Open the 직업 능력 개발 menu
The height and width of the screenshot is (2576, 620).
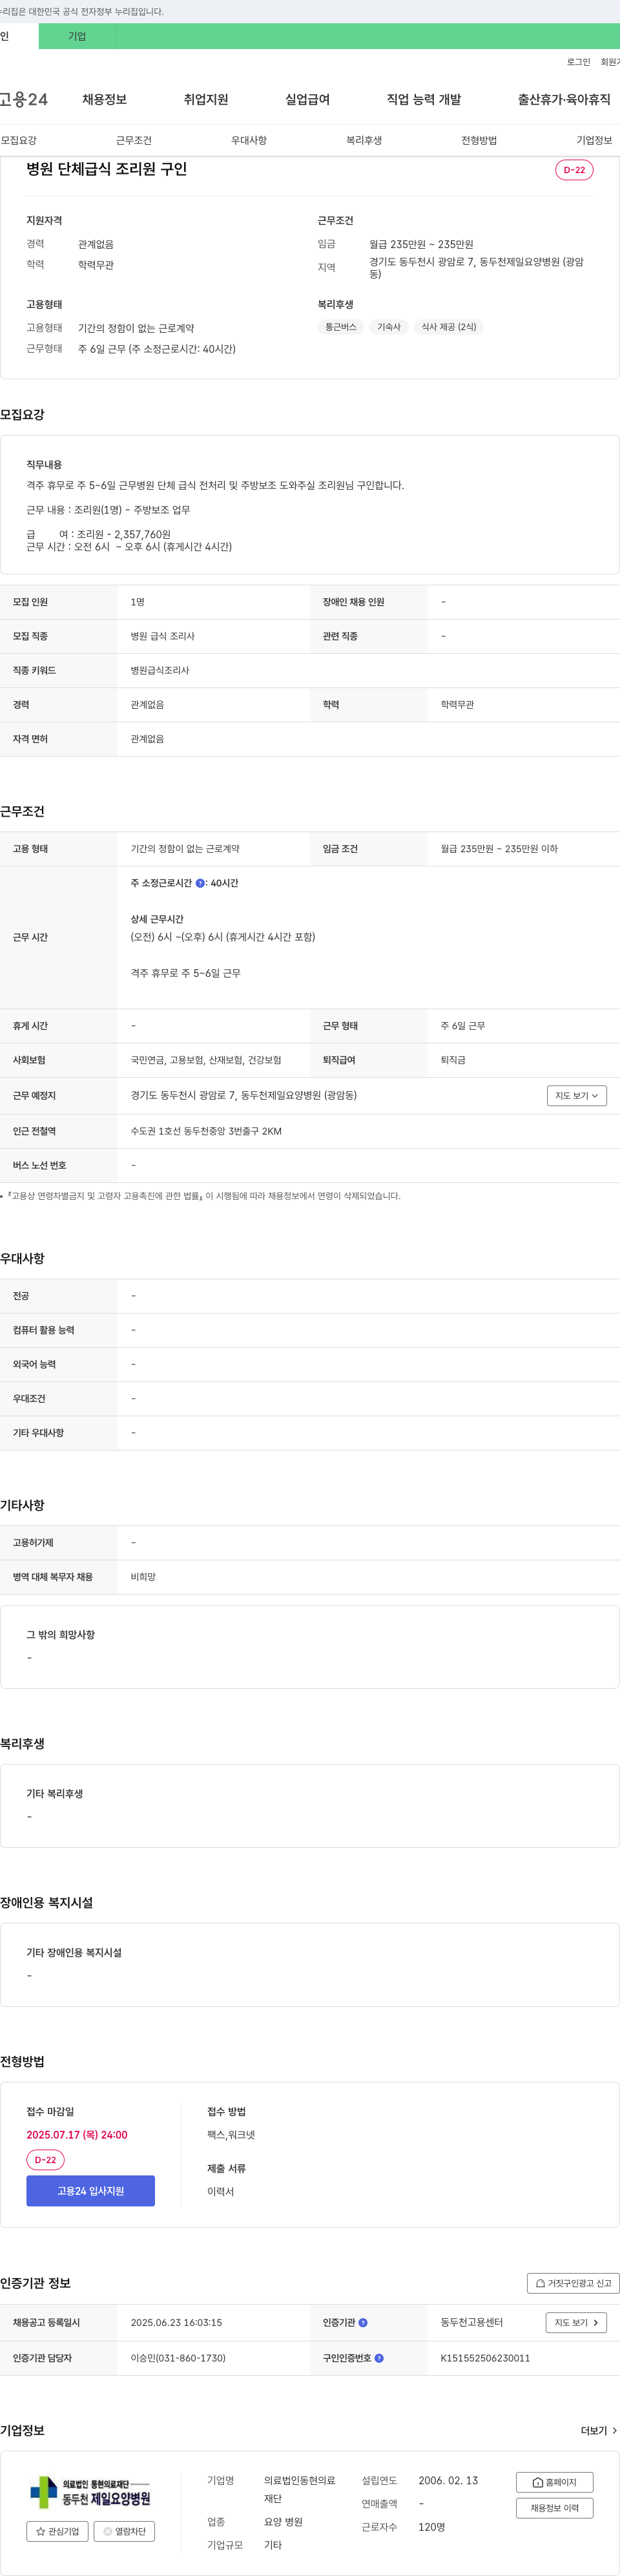click(x=424, y=99)
